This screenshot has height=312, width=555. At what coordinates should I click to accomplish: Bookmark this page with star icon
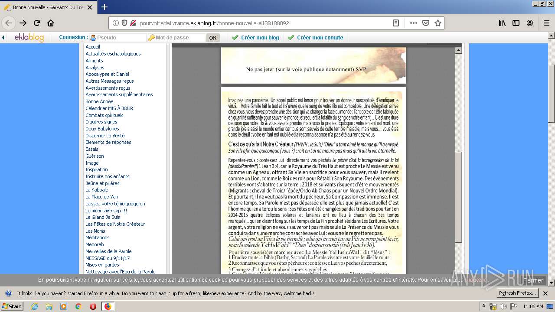(438, 23)
